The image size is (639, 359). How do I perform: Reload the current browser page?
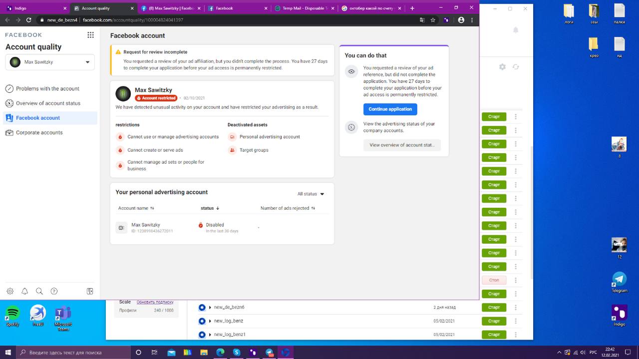(28, 20)
